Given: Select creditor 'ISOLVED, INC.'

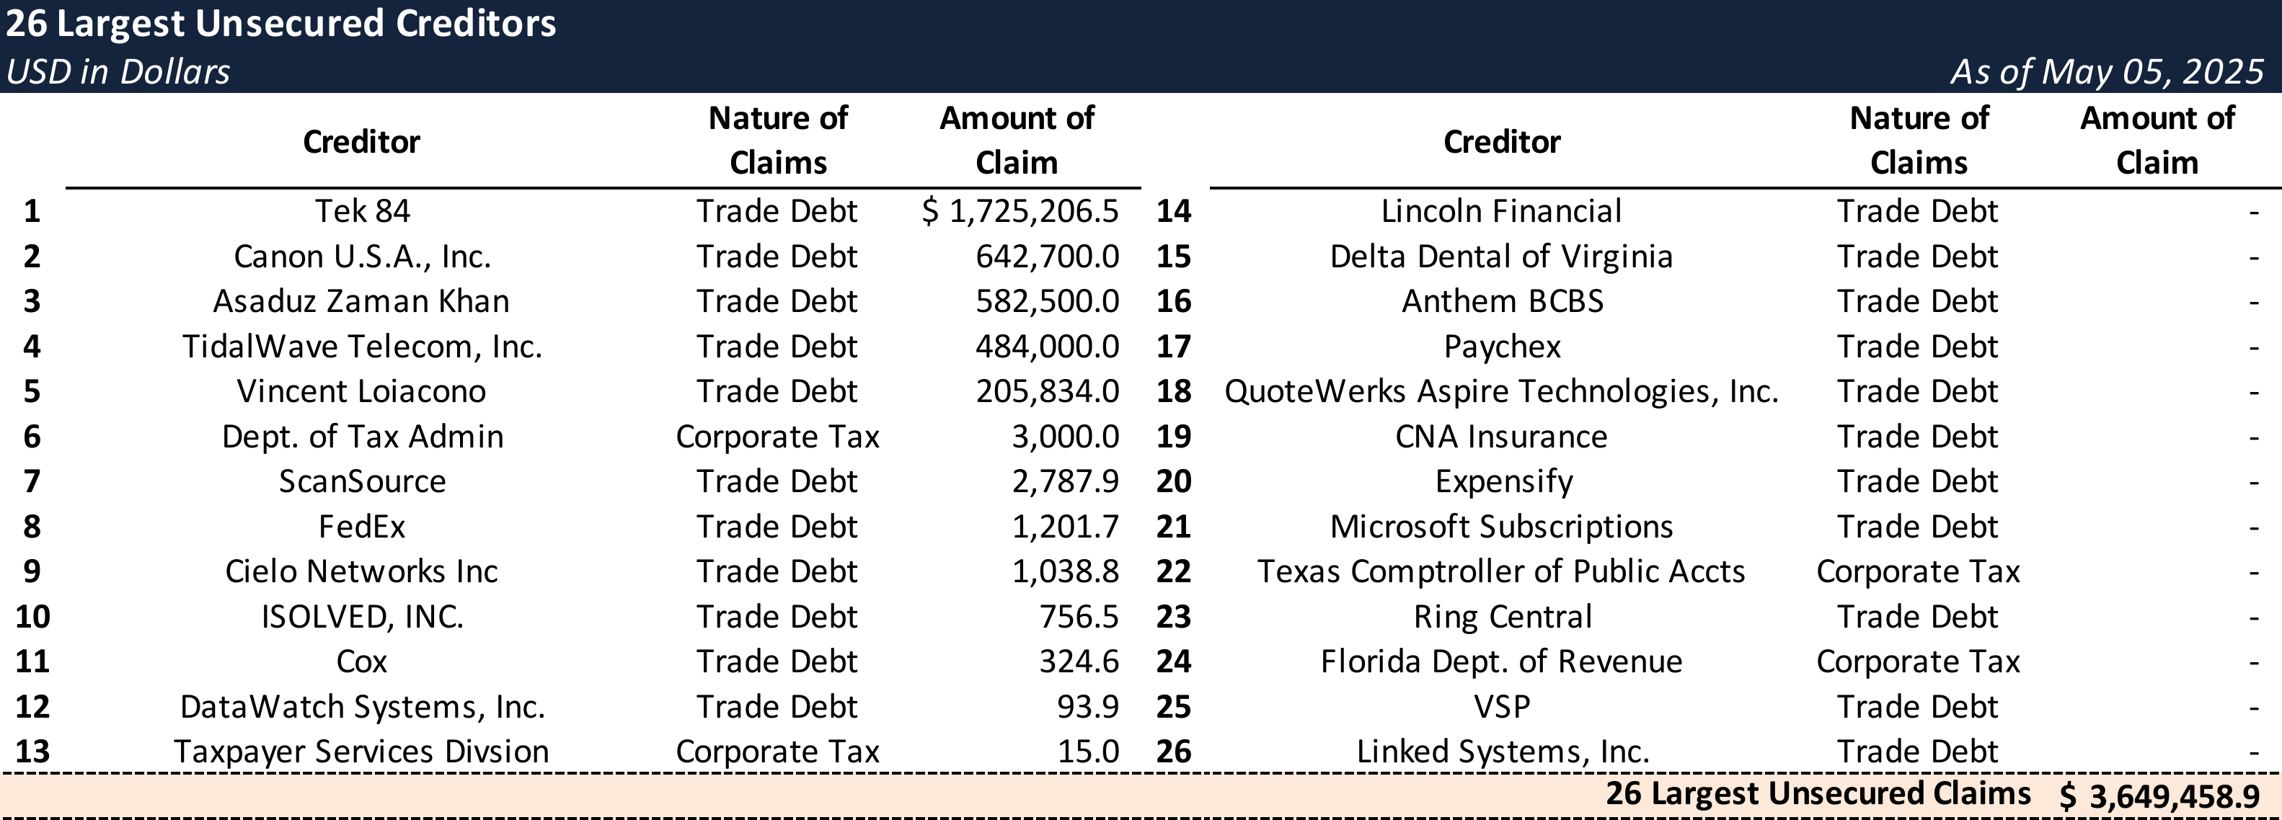Looking at the screenshot, I should (363, 616).
